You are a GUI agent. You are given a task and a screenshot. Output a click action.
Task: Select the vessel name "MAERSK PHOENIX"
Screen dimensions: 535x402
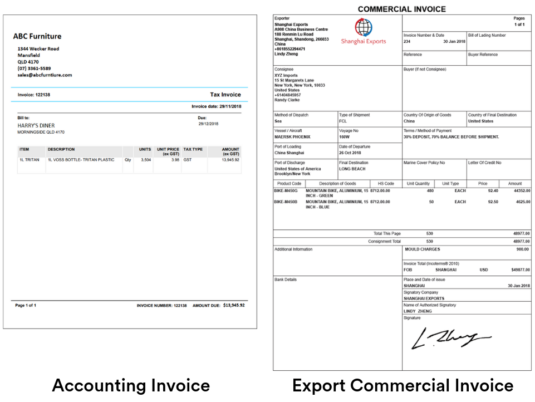(x=292, y=137)
